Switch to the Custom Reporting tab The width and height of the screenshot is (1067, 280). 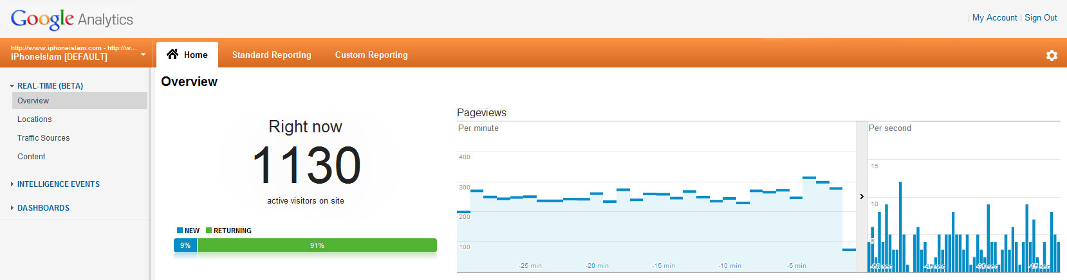pyautogui.click(x=371, y=55)
